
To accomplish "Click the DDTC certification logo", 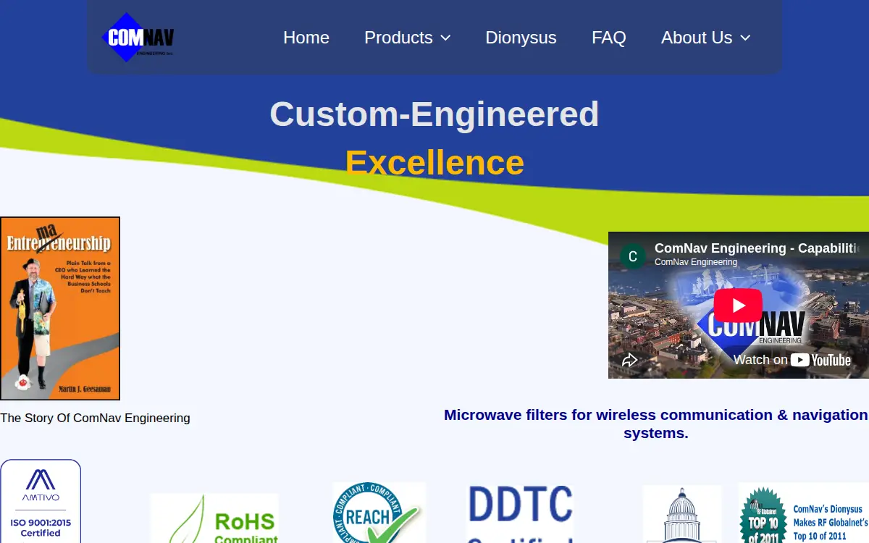I will pyautogui.click(x=520, y=513).
